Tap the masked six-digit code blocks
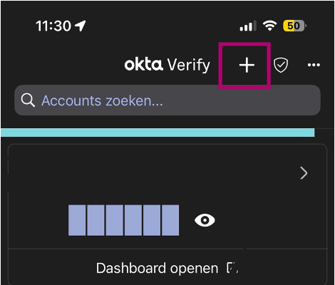 [123, 220]
